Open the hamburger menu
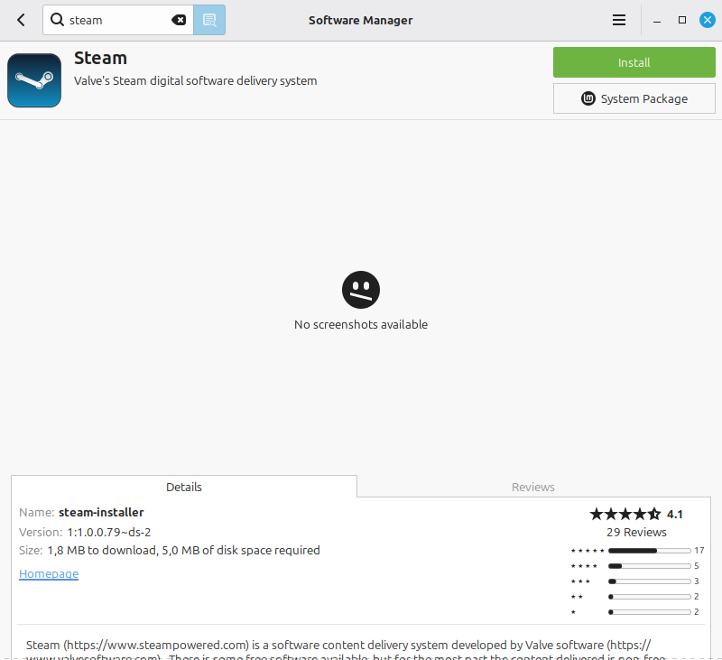 tap(619, 20)
